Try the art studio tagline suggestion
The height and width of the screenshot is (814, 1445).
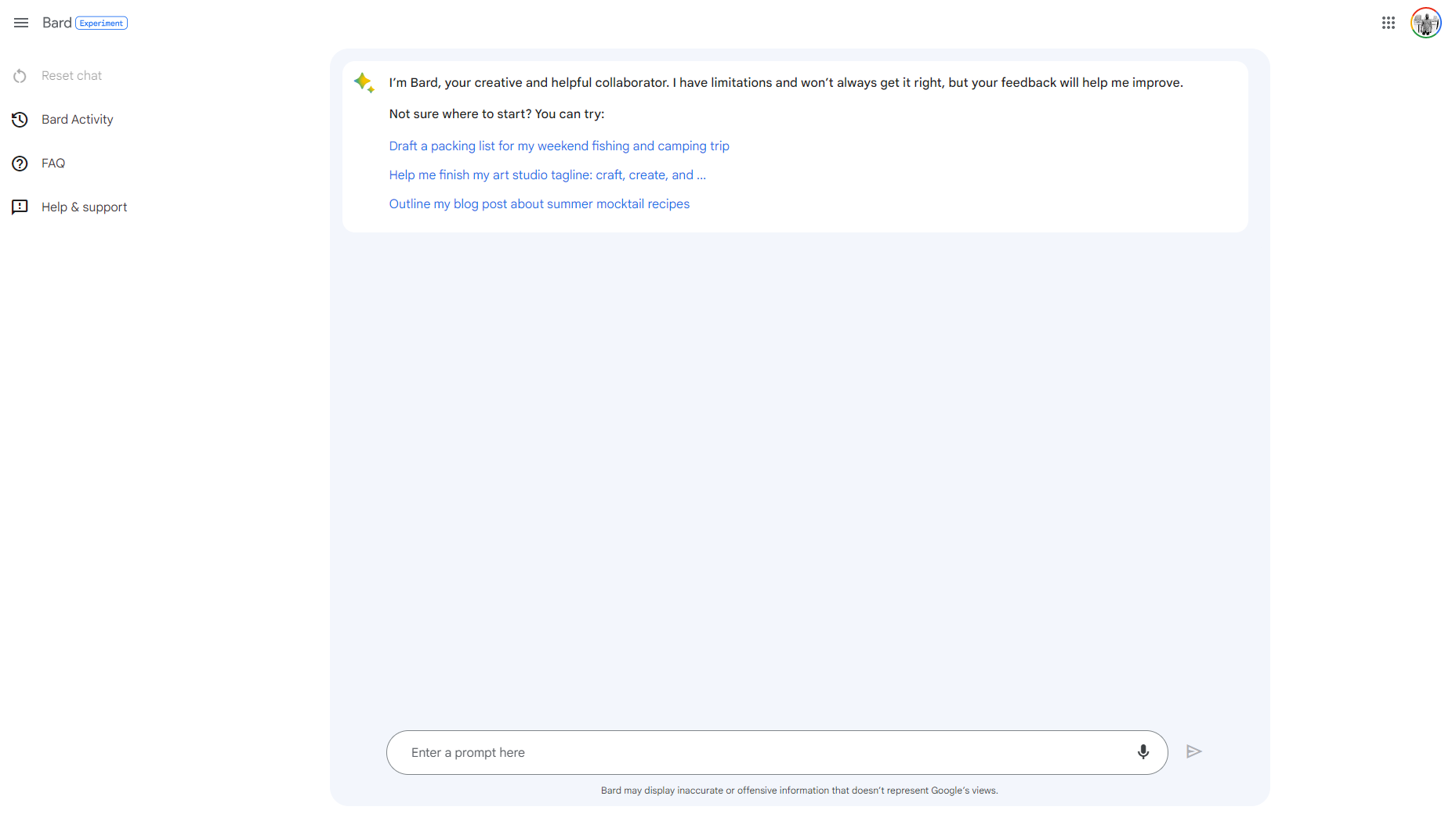tap(548, 175)
